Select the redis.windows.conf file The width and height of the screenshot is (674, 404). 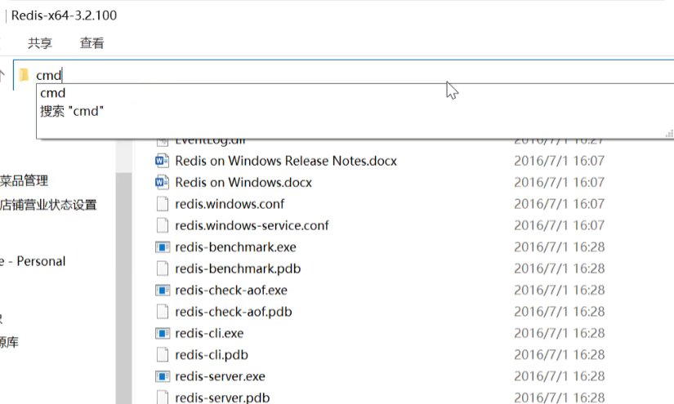click(230, 204)
